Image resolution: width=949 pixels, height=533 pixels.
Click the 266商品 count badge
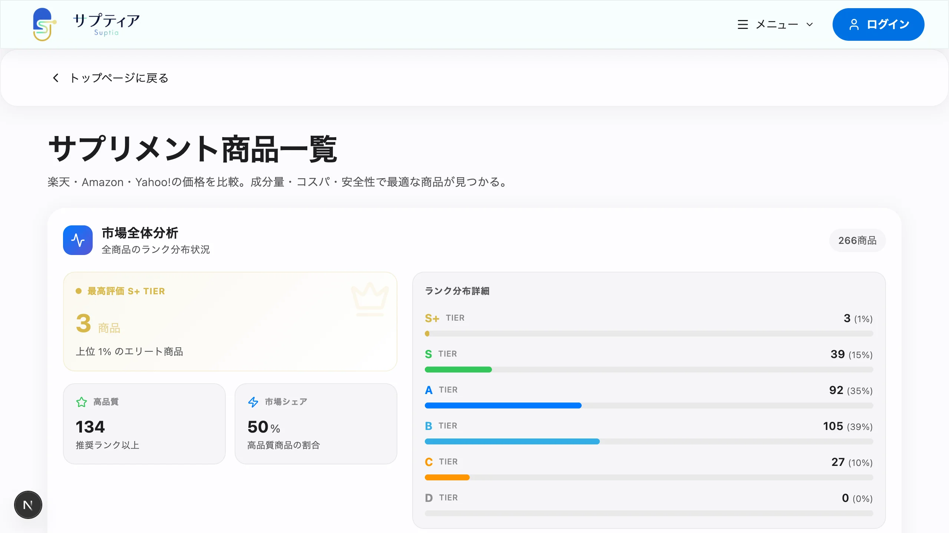[857, 241]
